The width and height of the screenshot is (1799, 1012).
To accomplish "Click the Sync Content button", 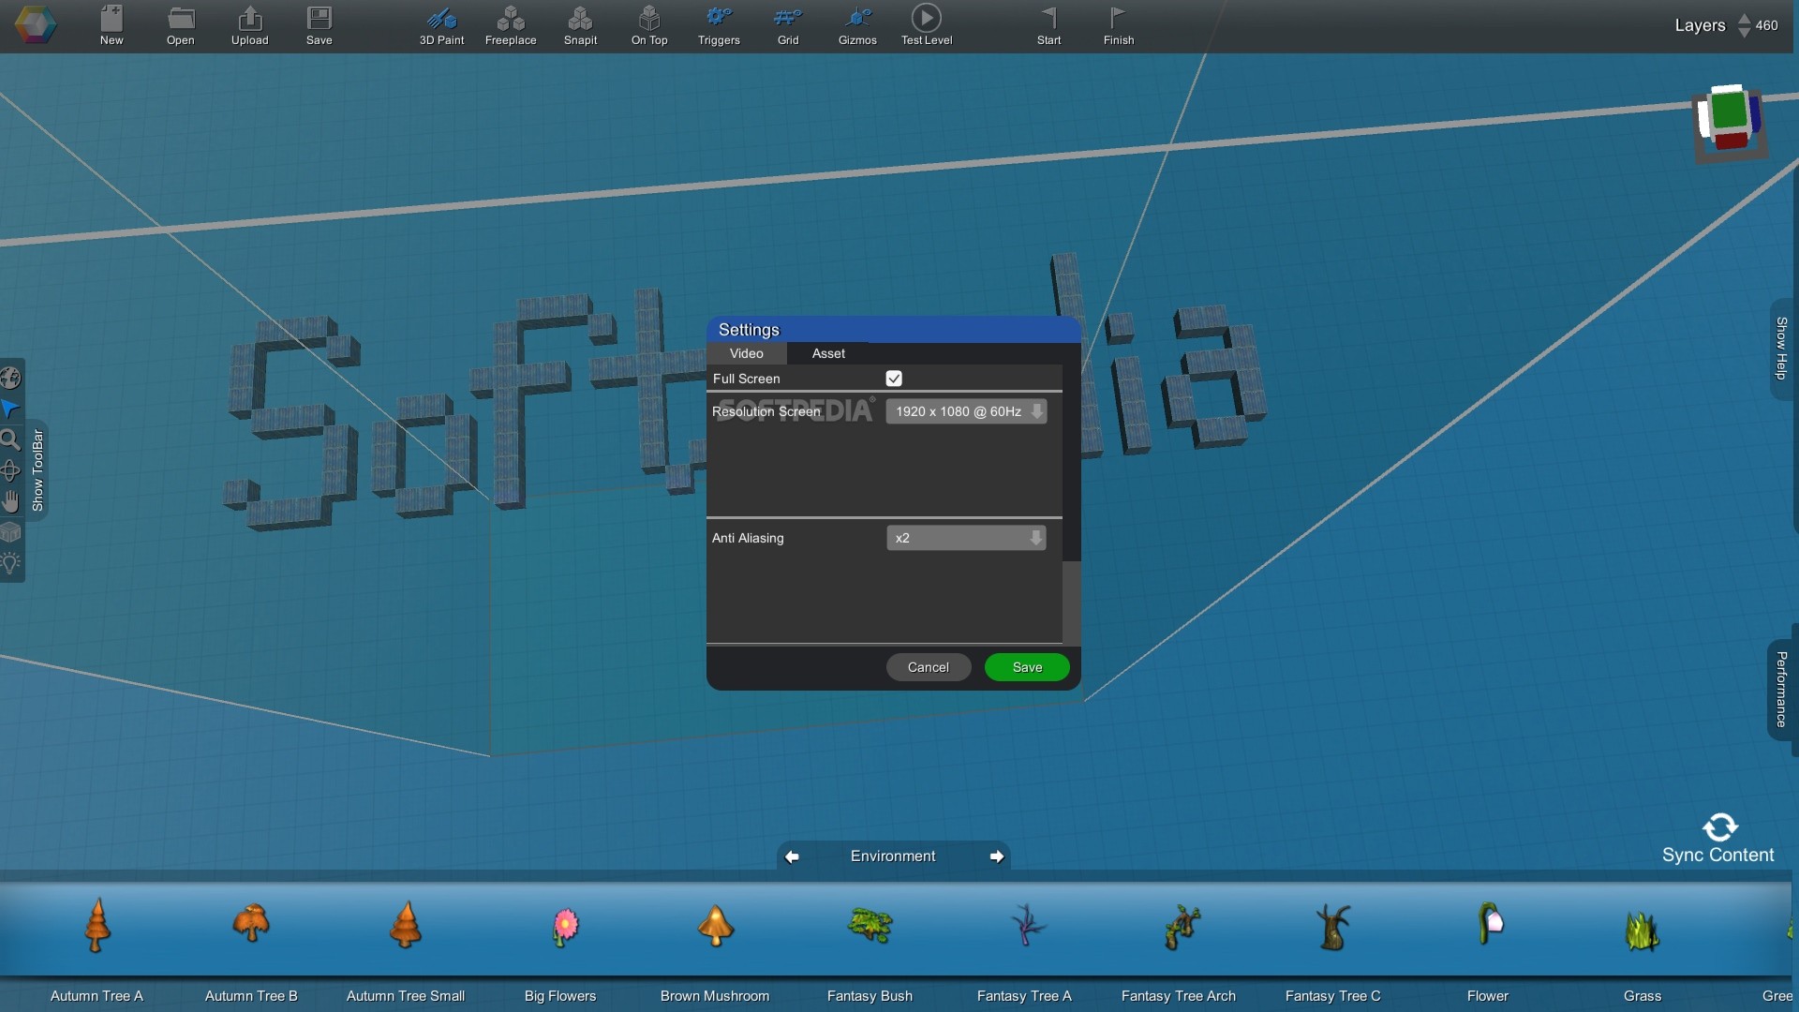I will (x=1718, y=839).
